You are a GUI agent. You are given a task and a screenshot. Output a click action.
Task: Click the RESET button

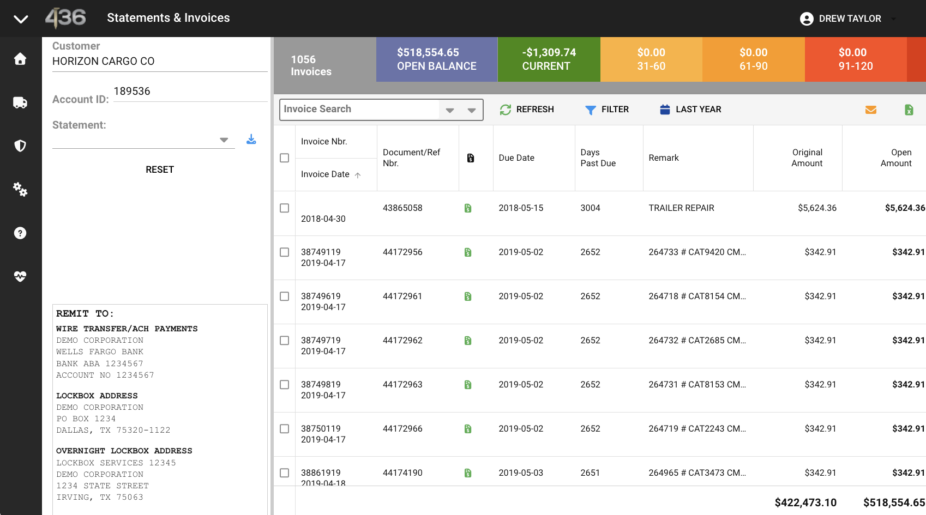click(160, 169)
